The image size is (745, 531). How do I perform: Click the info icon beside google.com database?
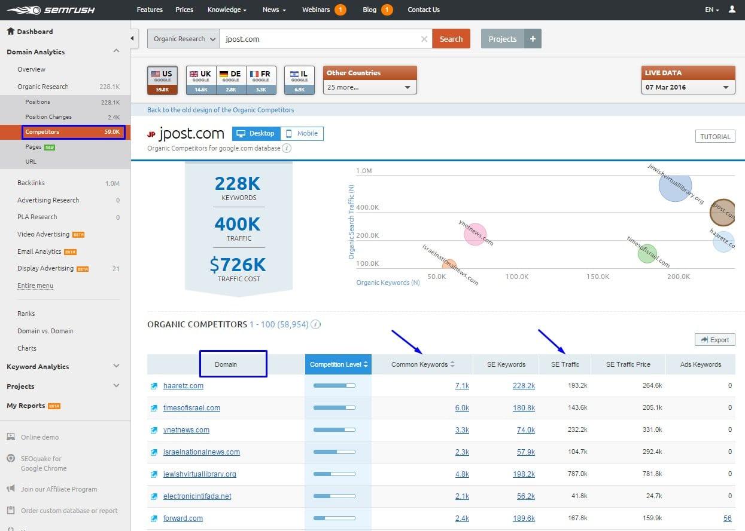[x=287, y=148]
